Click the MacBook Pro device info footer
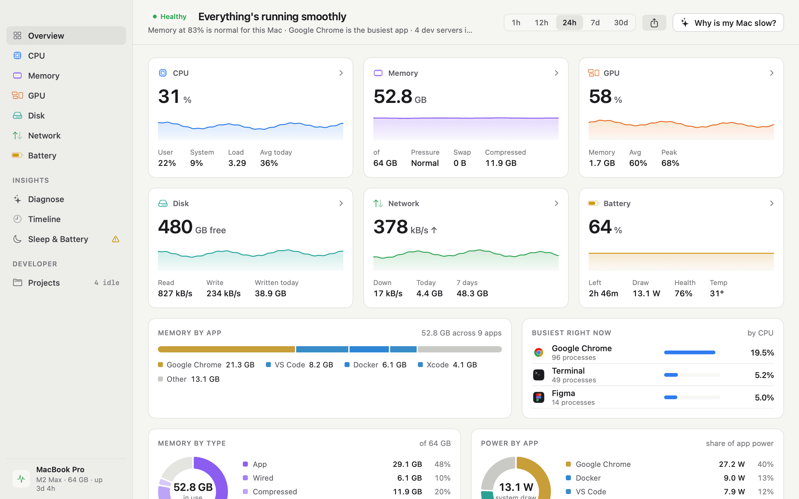 point(66,478)
